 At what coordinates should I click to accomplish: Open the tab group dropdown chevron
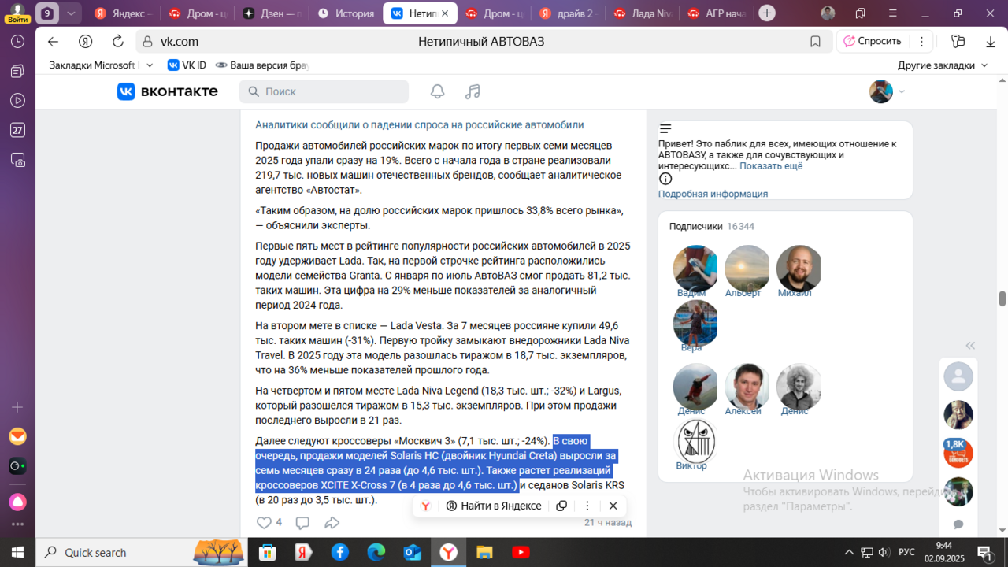71,13
